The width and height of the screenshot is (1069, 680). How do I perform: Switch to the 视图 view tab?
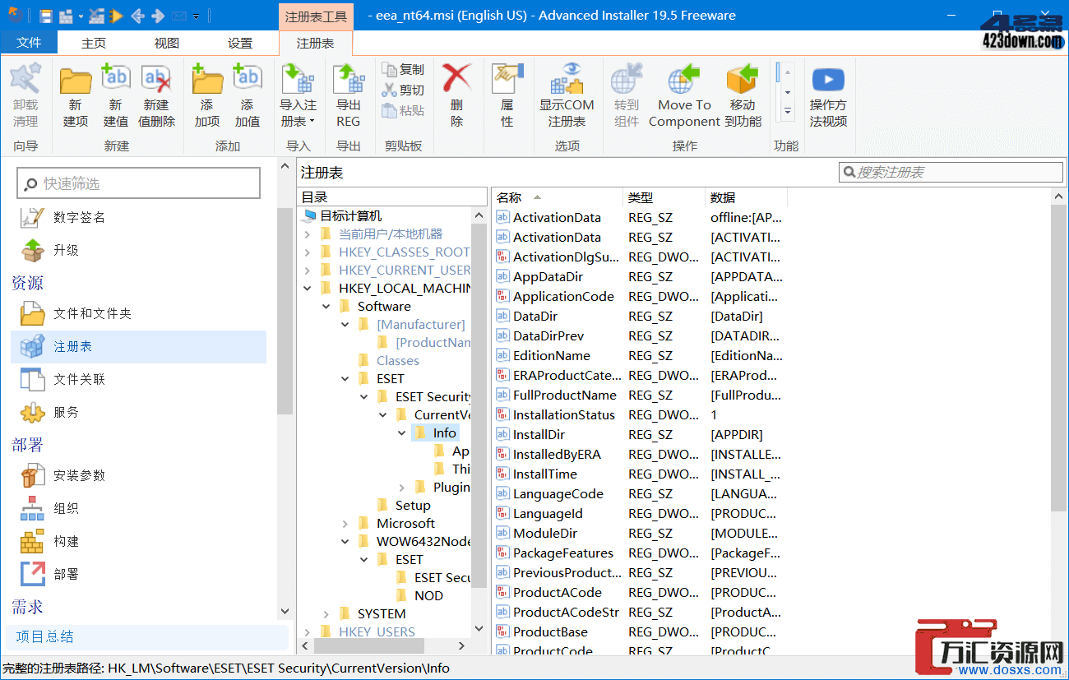click(167, 43)
